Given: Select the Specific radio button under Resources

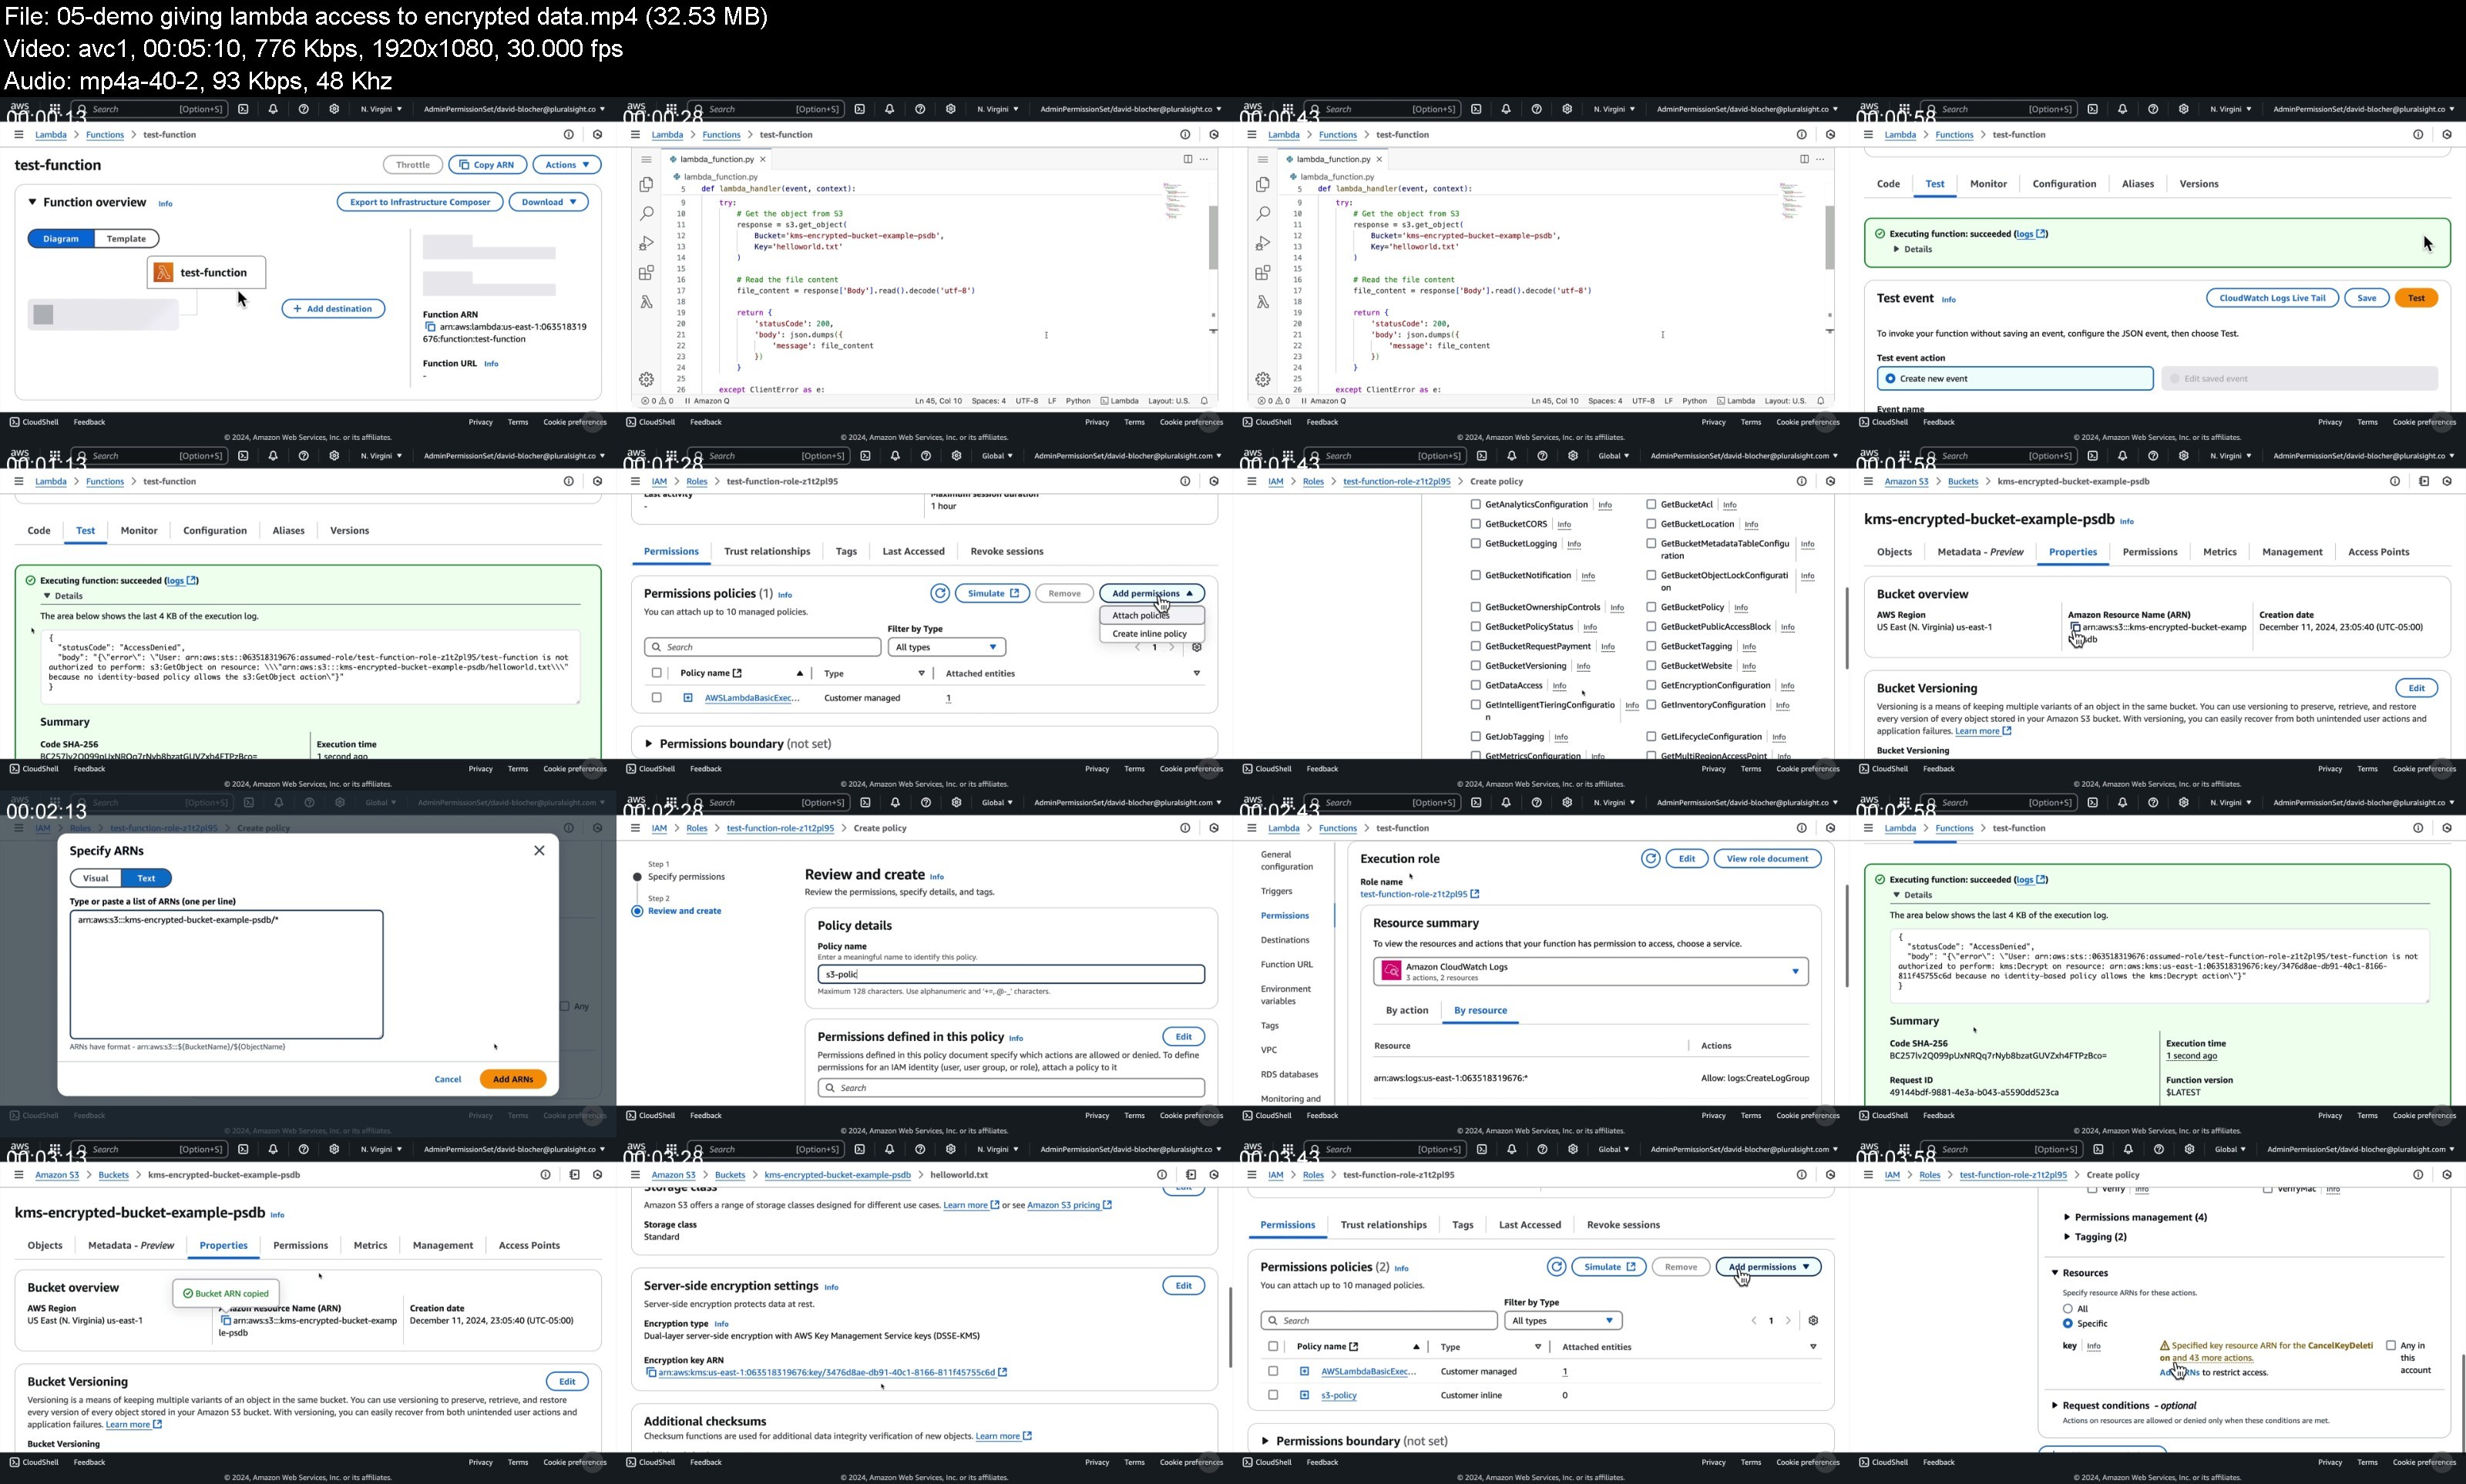Looking at the screenshot, I should [x=2067, y=1324].
